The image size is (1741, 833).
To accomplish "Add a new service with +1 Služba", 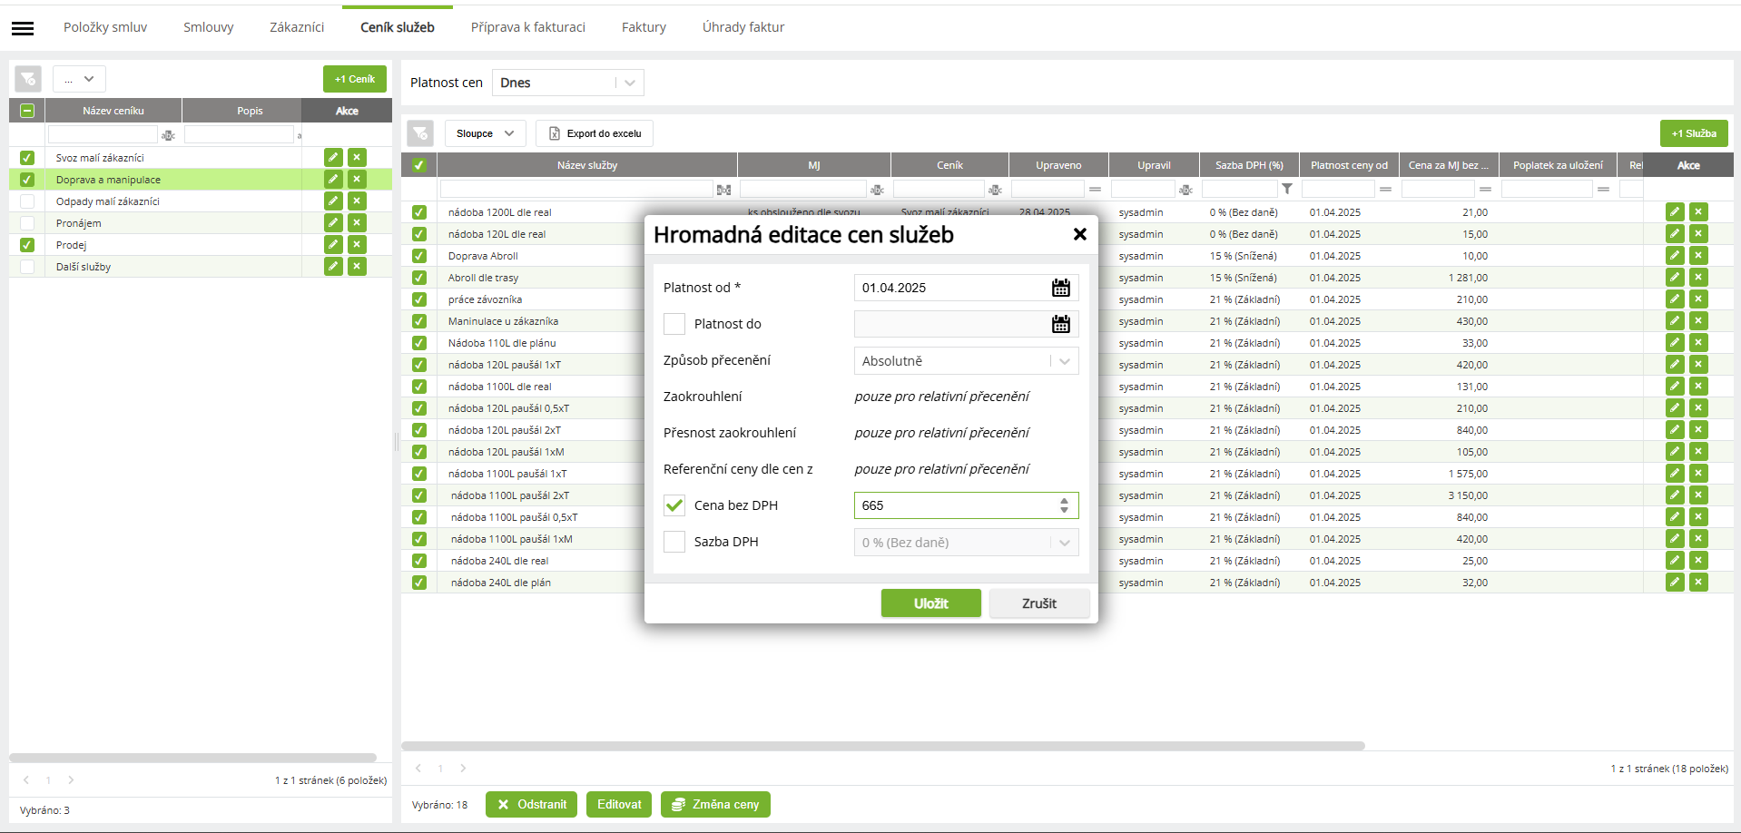I will [x=1694, y=133].
